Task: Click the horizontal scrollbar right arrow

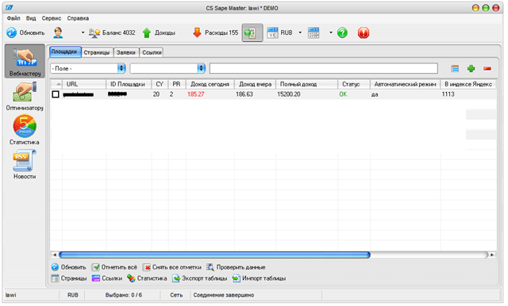Action: pyautogui.click(x=492, y=255)
